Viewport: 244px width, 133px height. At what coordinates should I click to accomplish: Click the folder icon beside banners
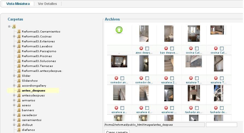click(19, 110)
